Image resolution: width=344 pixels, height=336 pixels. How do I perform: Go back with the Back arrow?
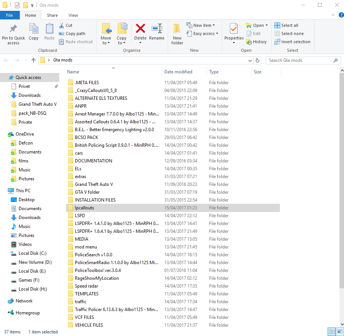click(x=6, y=60)
